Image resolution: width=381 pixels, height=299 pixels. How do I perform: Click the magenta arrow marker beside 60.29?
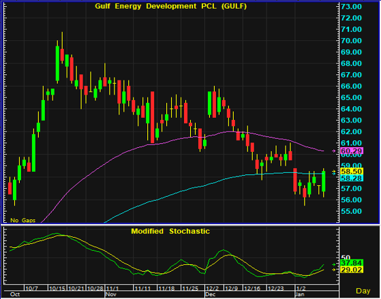click(334, 151)
